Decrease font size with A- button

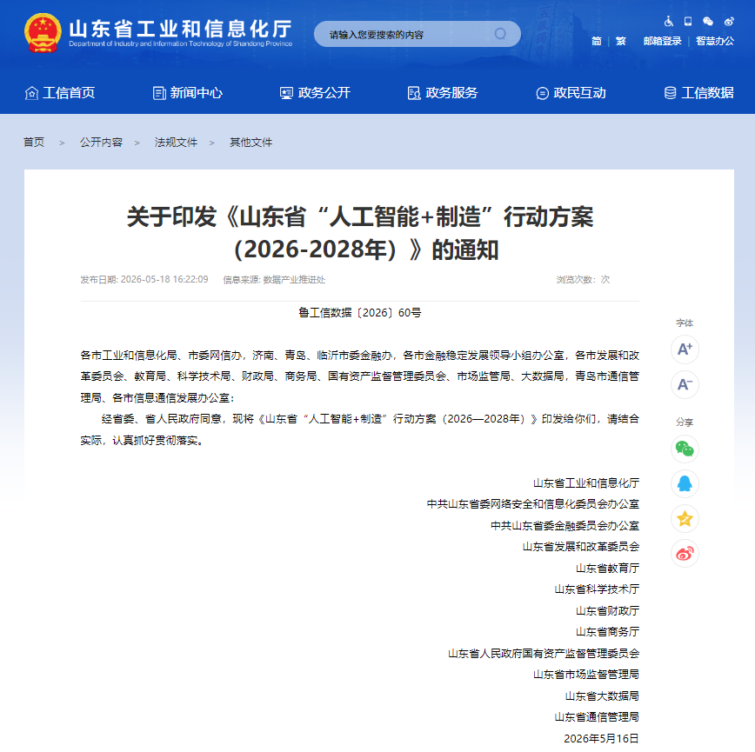(685, 384)
